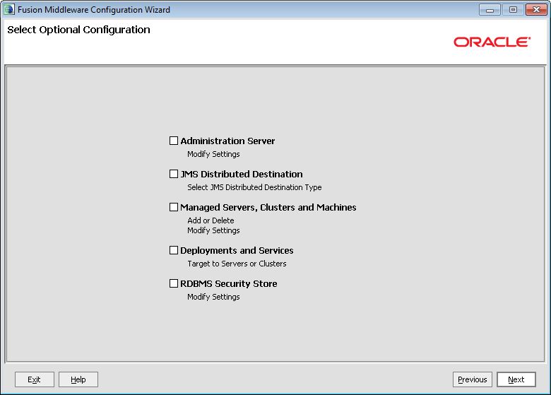Close the Configuration Wizard window
The height and width of the screenshot is (395, 551).
click(x=536, y=10)
